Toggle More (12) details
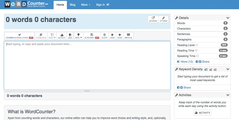This screenshot has height=120, width=239. (x=185, y=62)
